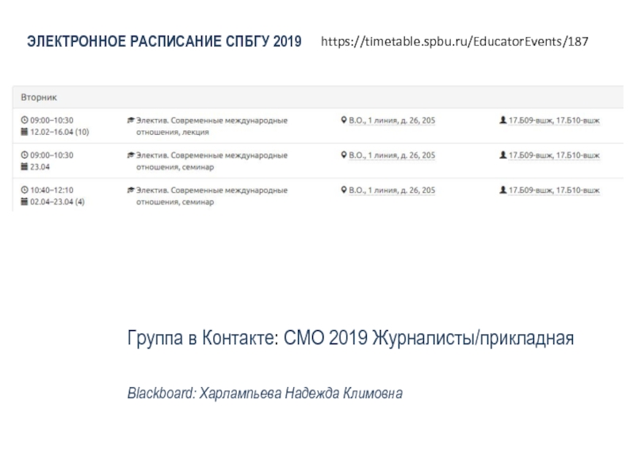Click the person icon in the лекция row
The height and width of the screenshot is (476, 634).
pyautogui.click(x=503, y=120)
